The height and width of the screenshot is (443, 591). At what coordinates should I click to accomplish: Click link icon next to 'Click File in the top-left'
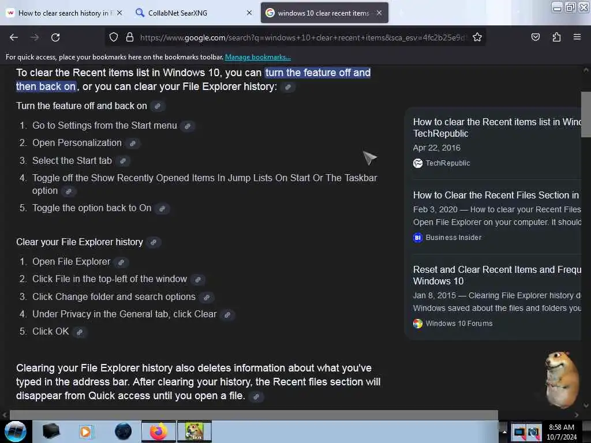[x=197, y=280]
